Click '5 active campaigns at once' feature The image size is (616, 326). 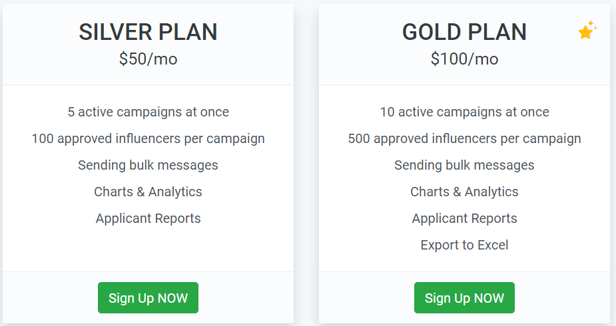click(x=148, y=112)
